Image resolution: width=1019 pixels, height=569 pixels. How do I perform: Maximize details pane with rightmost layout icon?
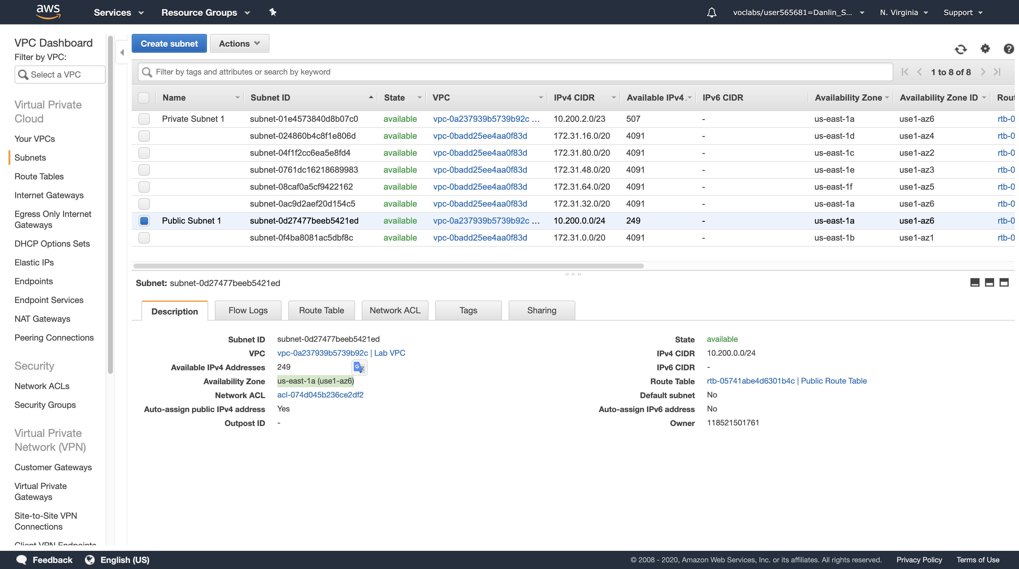click(x=1004, y=282)
